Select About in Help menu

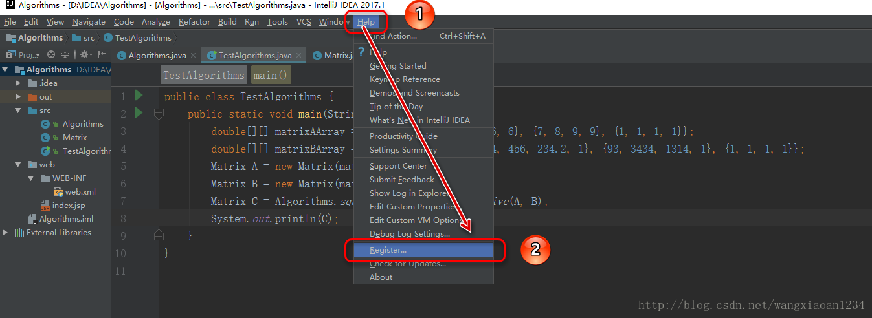tap(423, 277)
